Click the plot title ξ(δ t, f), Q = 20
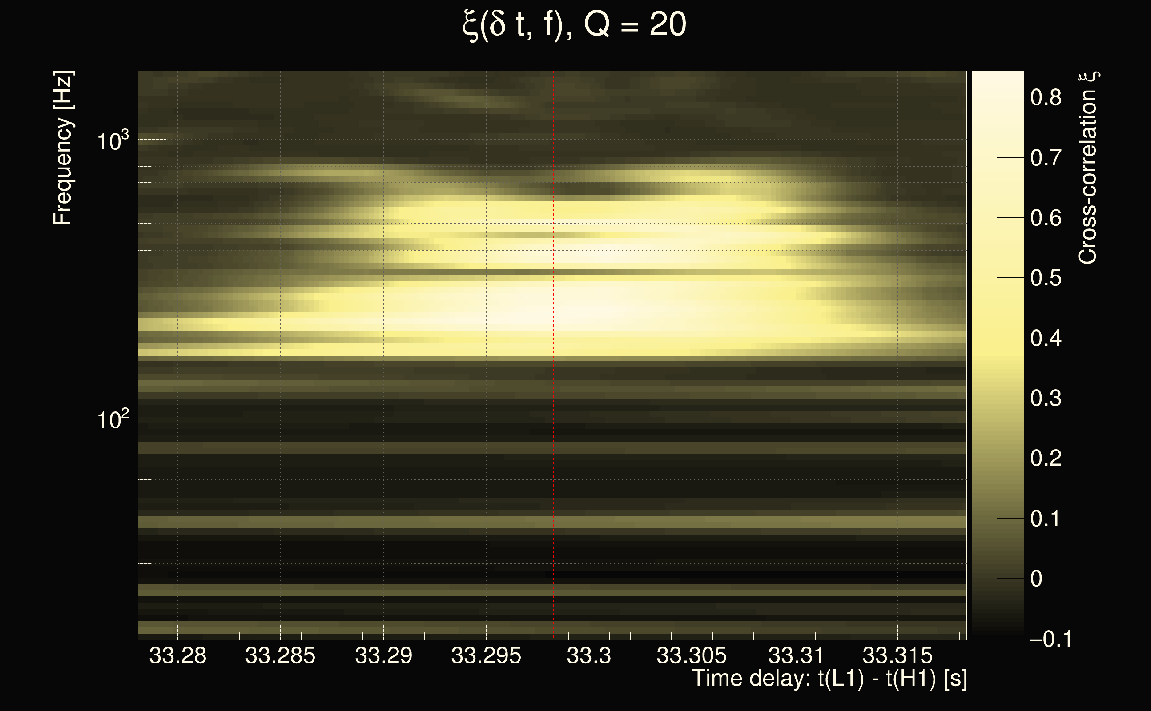 [x=575, y=25]
